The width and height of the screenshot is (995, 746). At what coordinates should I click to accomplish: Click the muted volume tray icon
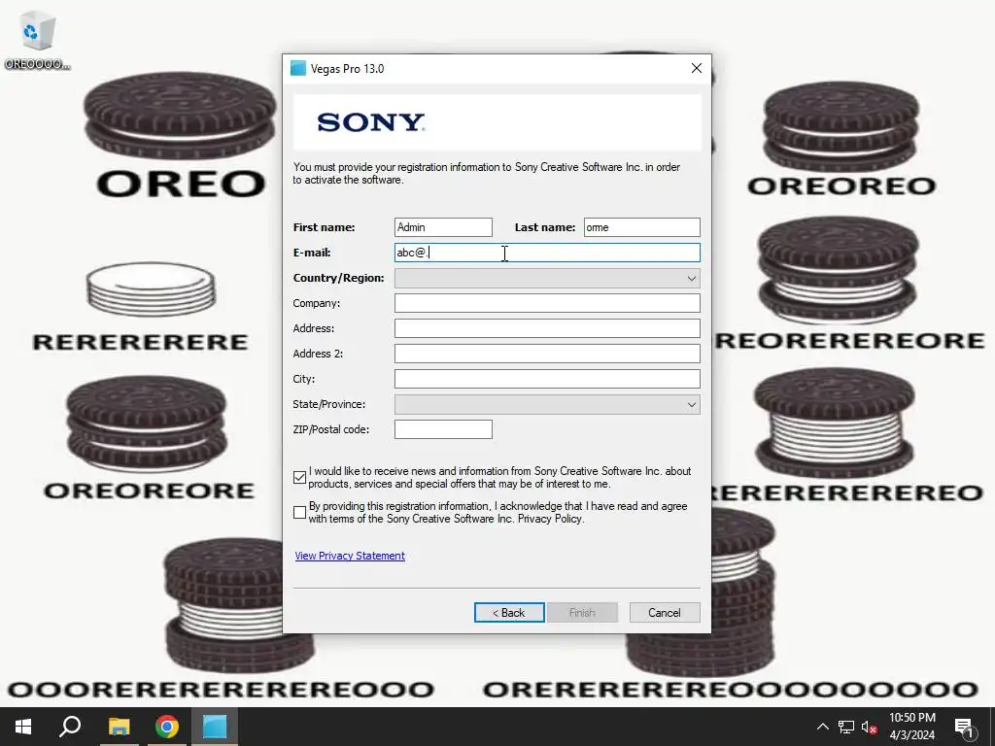[870, 727]
